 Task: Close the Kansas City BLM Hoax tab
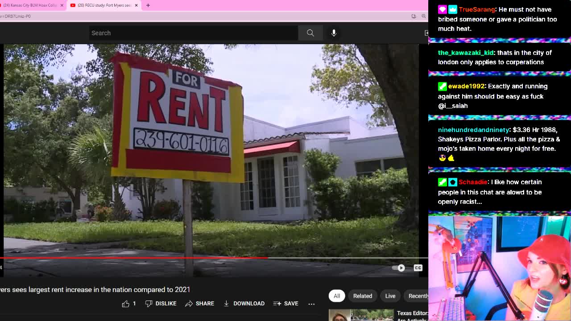(x=62, y=5)
